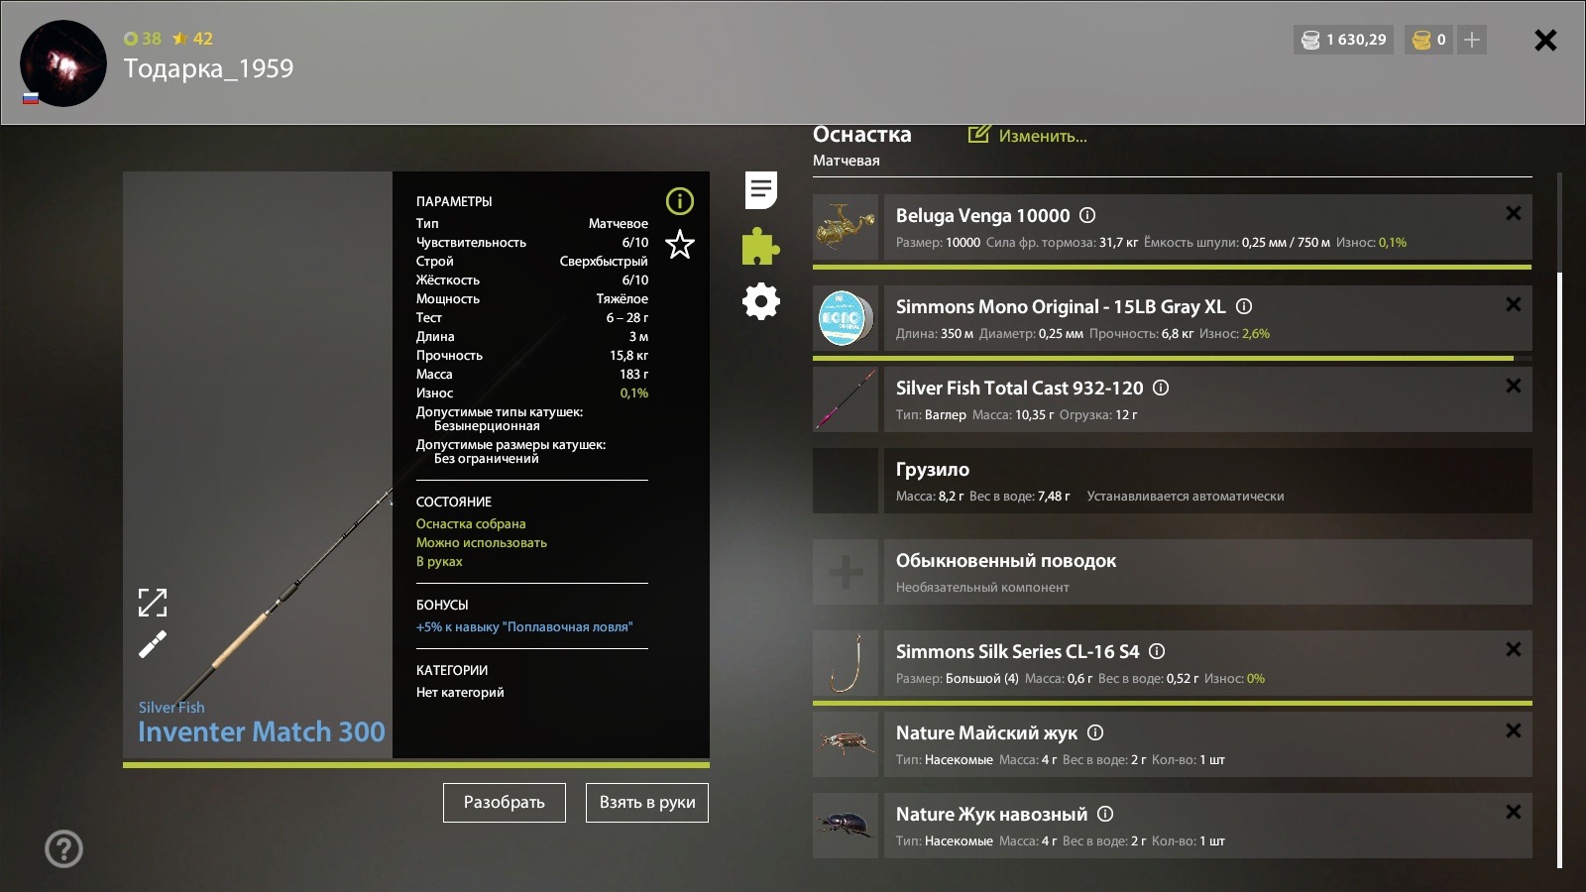Viewport: 1586px width, 892px height.
Task: Show info for Simmons Silk Series hook
Action: coord(1157,651)
